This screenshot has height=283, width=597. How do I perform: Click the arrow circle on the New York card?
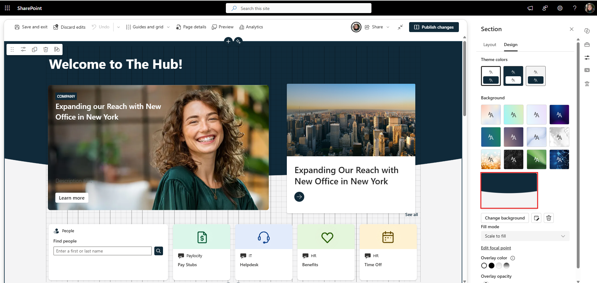pyautogui.click(x=299, y=197)
